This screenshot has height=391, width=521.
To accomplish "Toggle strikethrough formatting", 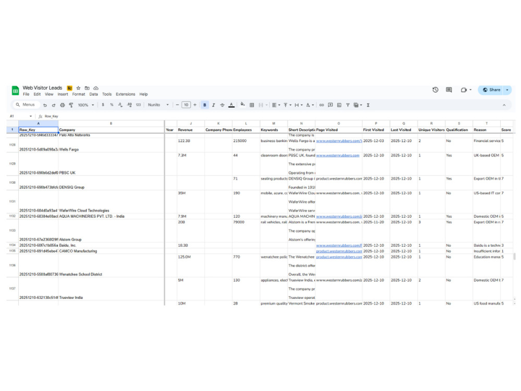I will 222,105.
